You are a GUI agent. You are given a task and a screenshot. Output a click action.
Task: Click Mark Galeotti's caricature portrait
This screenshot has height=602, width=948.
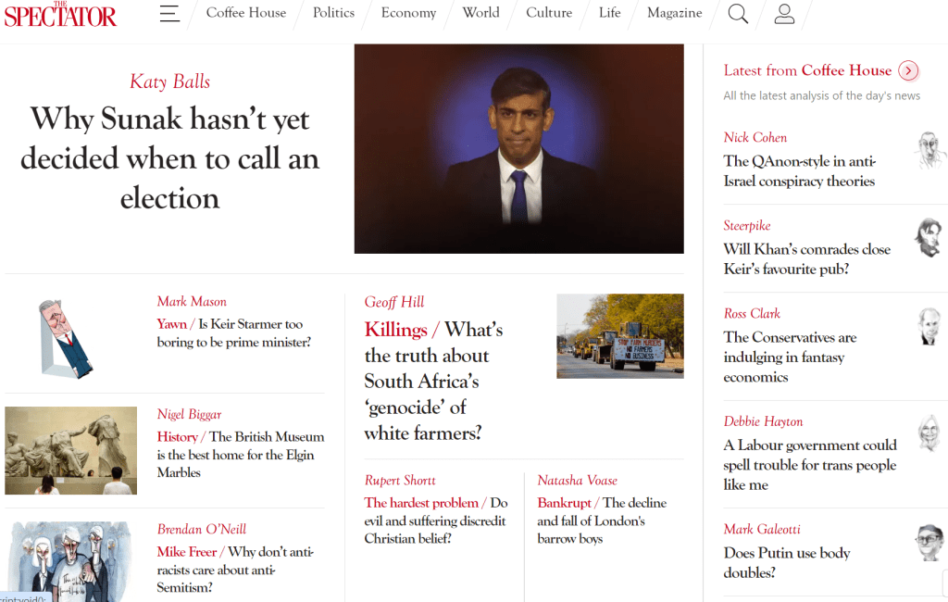point(929,542)
